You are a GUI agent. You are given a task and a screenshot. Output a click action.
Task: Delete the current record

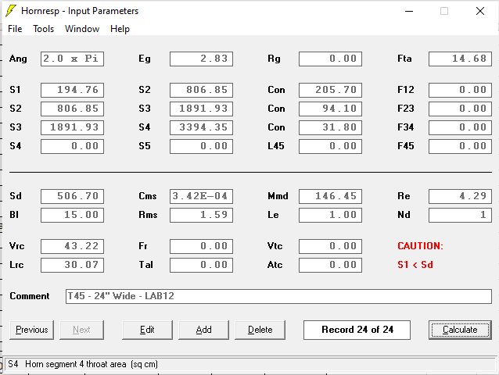(x=260, y=330)
